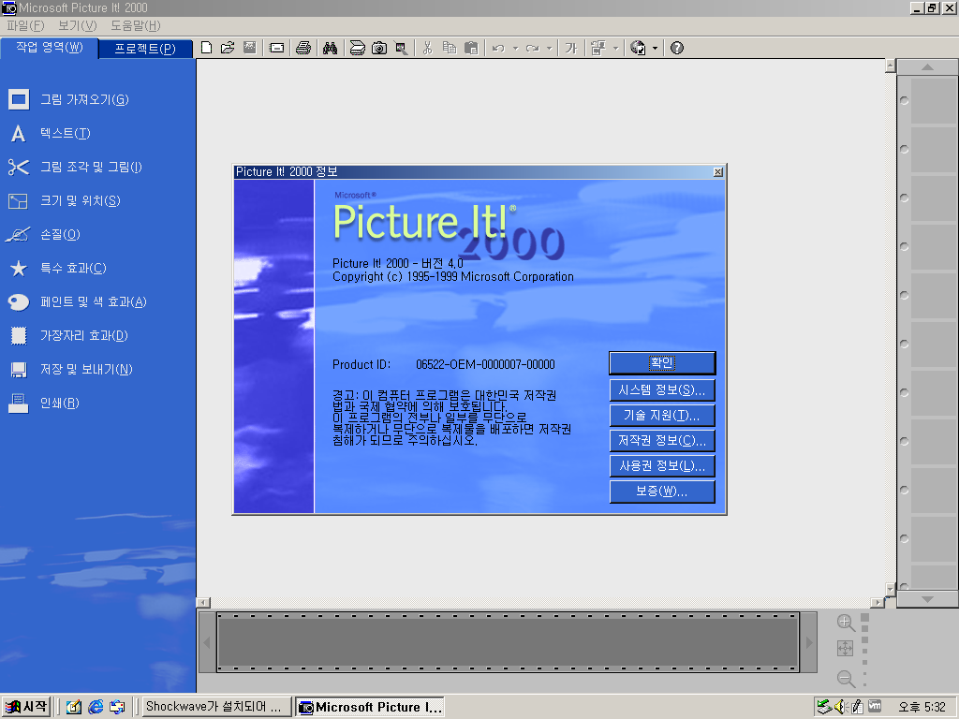Click the fit-to-window zoom icon
The height and width of the screenshot is (719, 959).
[846, 648]
